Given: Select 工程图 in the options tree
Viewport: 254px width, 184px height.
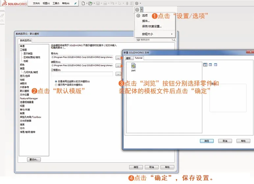Looking at the screenshot, I should pos(23,50).
